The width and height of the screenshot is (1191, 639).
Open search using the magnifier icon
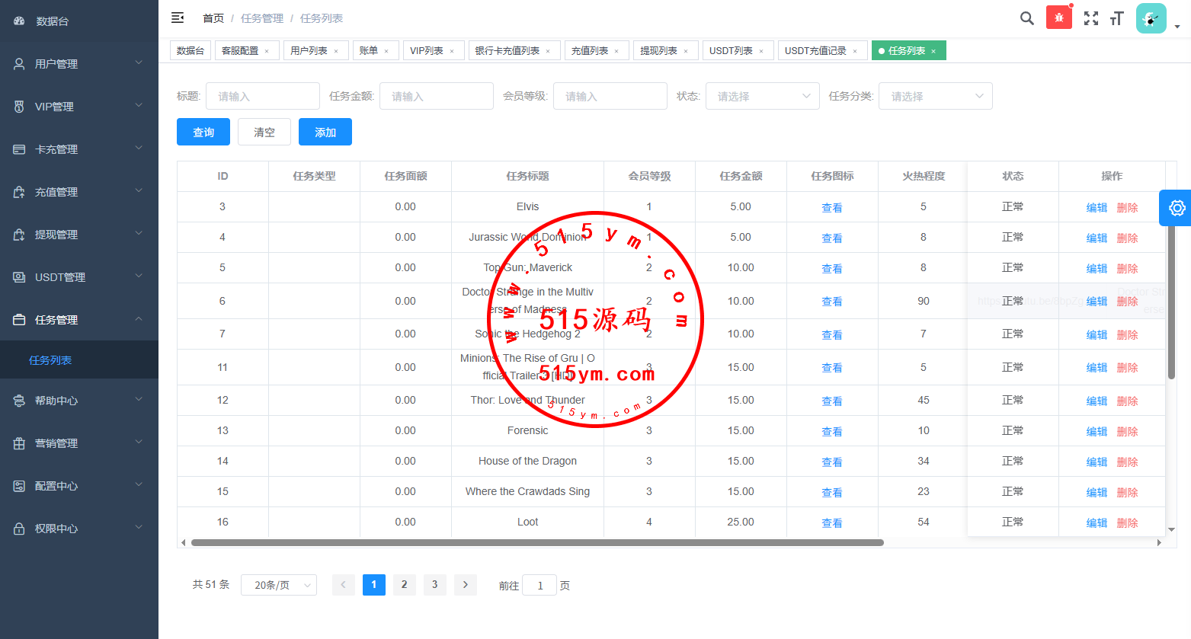click(1026, 18)
